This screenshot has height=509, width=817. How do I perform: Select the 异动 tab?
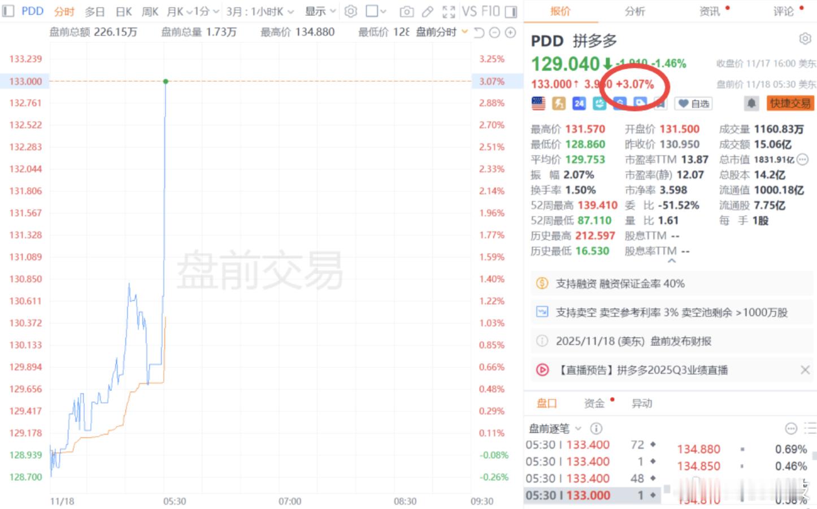[x=642, y=403]
